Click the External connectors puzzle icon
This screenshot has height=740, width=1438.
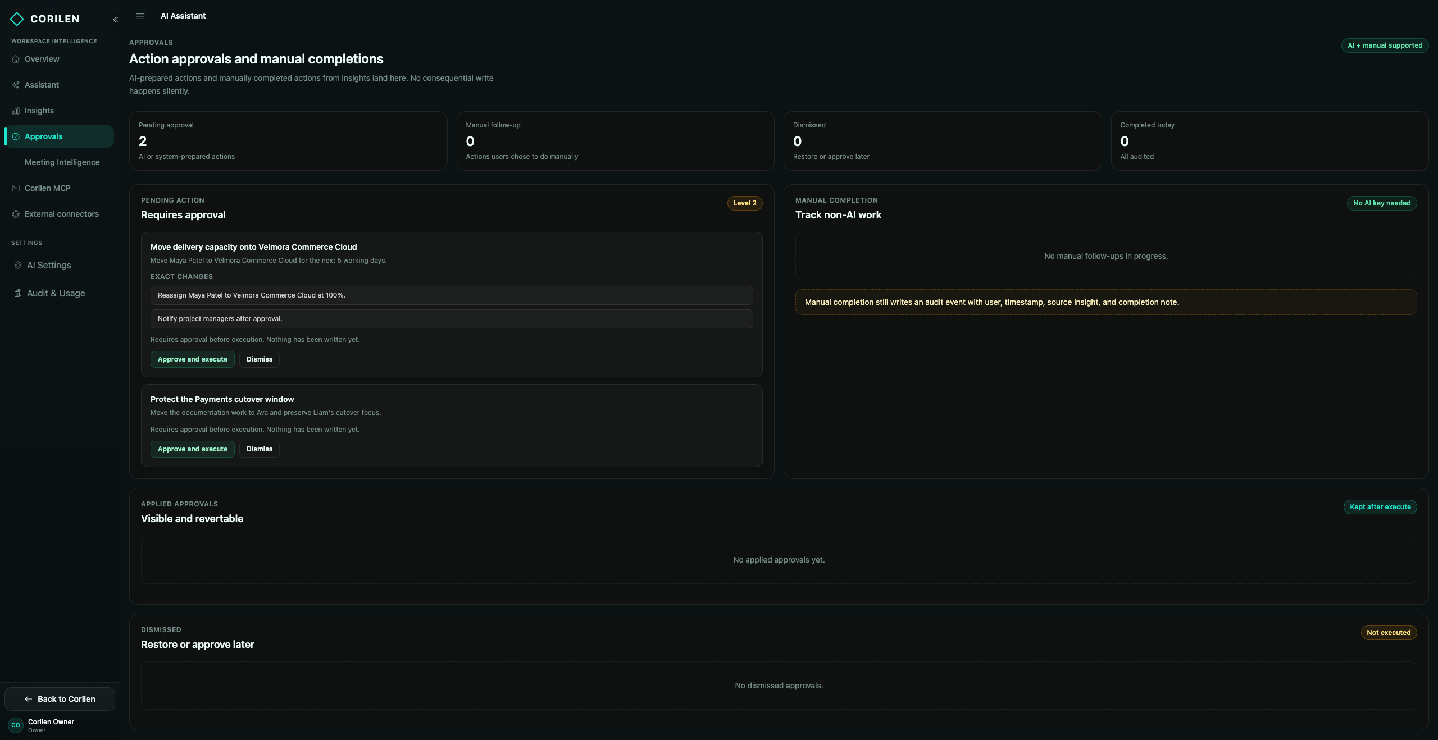point(16,214)
